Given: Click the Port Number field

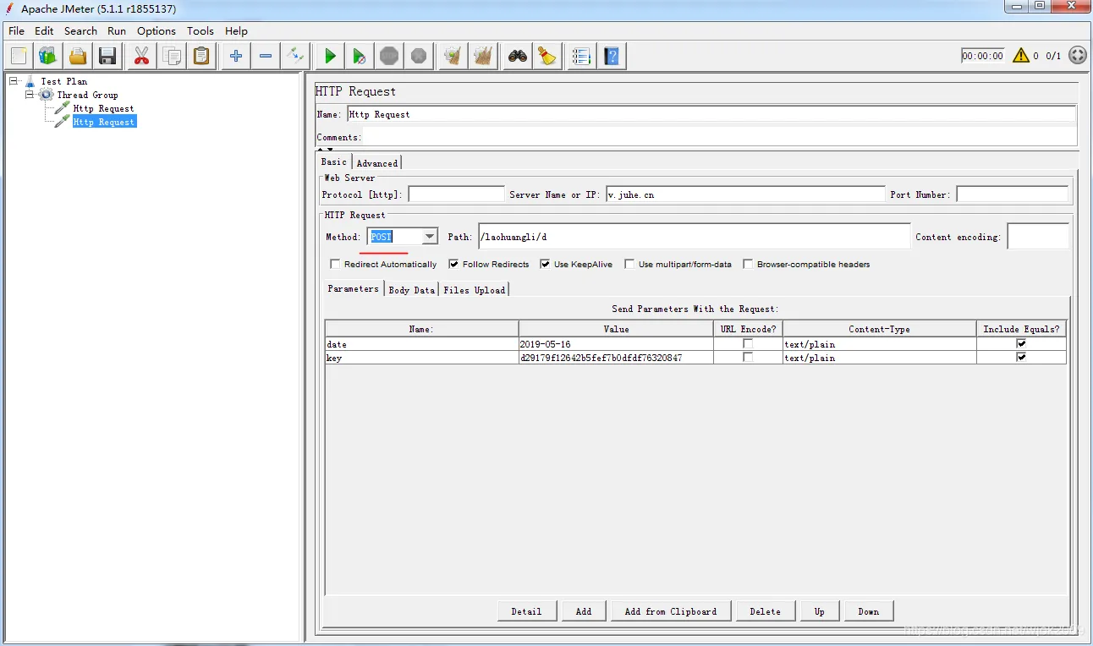Looking at the screenshot, I should pyautogui.click(x=1013, y=194).
